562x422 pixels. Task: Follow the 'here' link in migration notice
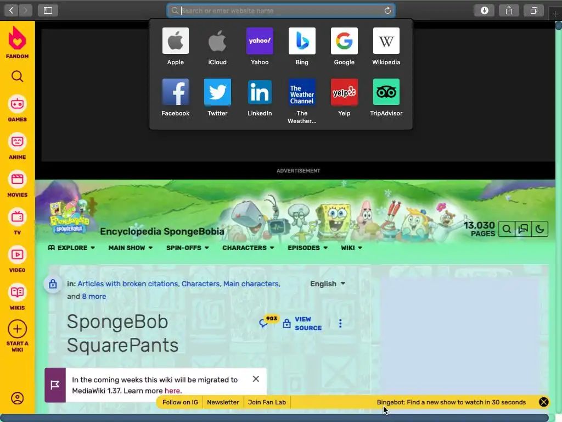pyautogui.click(x=172, y=391)
